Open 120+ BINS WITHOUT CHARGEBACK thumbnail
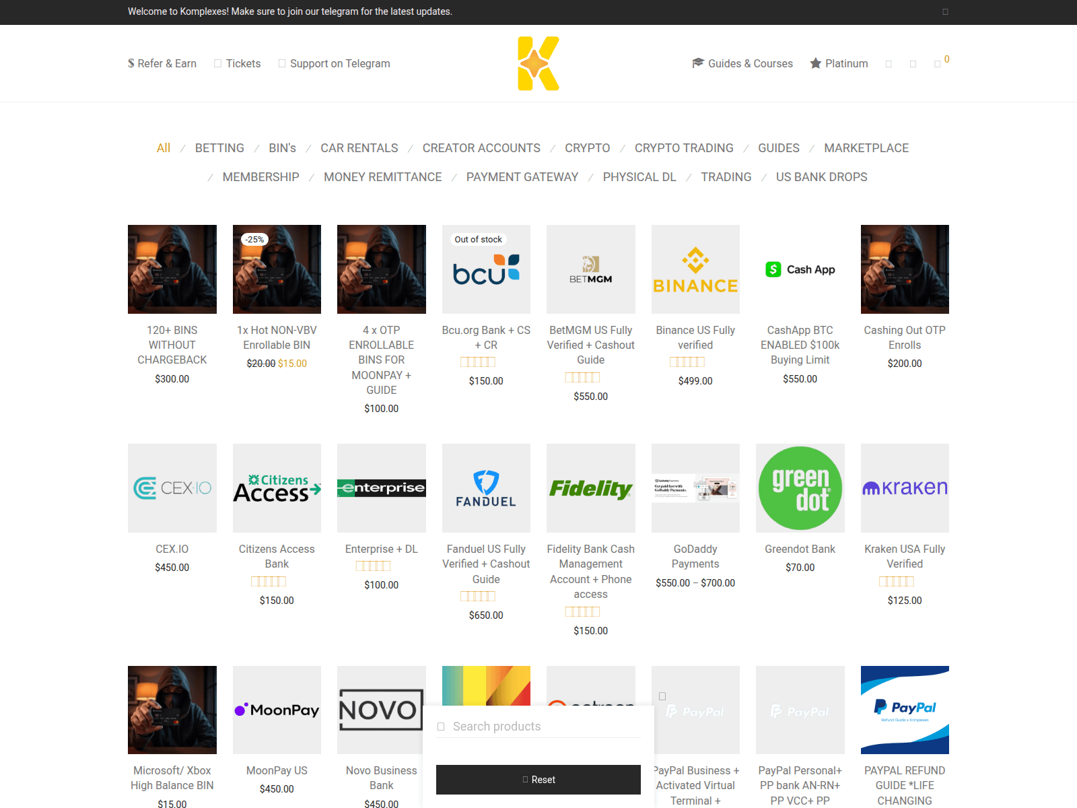Image resolution: width=1077 pixels, height=808 pixels. (x=172, y=269)
